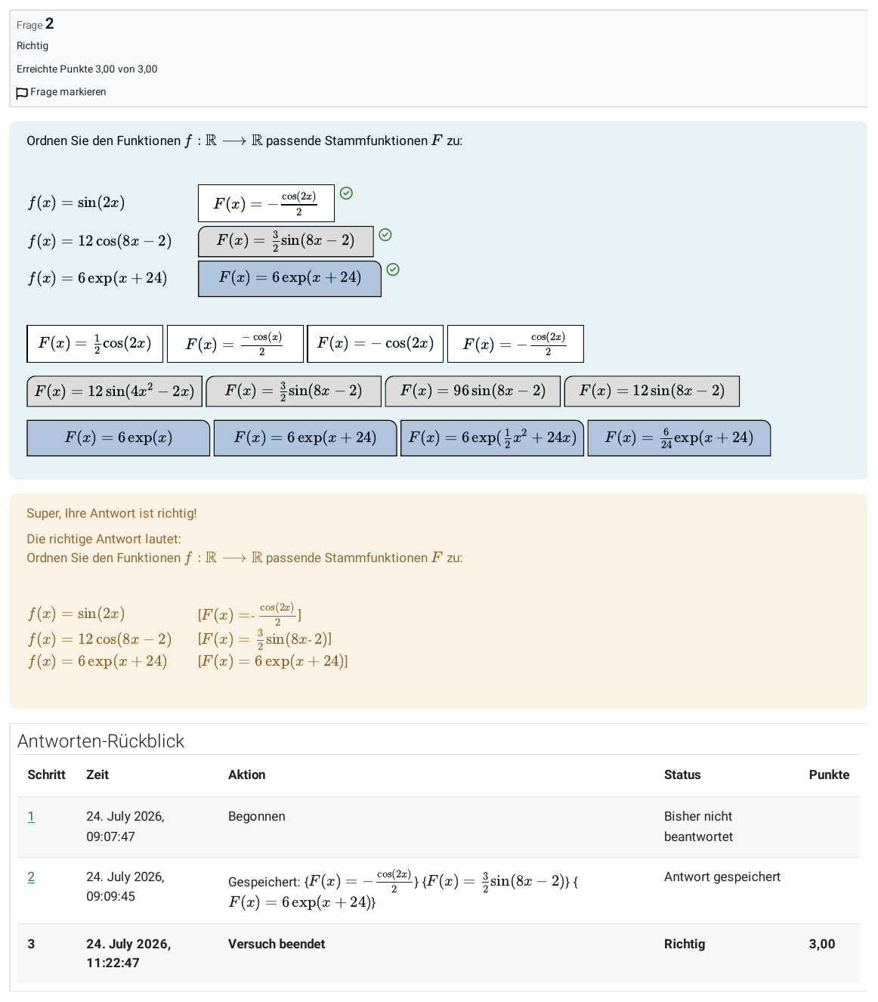The image size is (878, 1002).
Task: Click green checkmark next to 6 exp(x+24) answer
Action: 393,270
